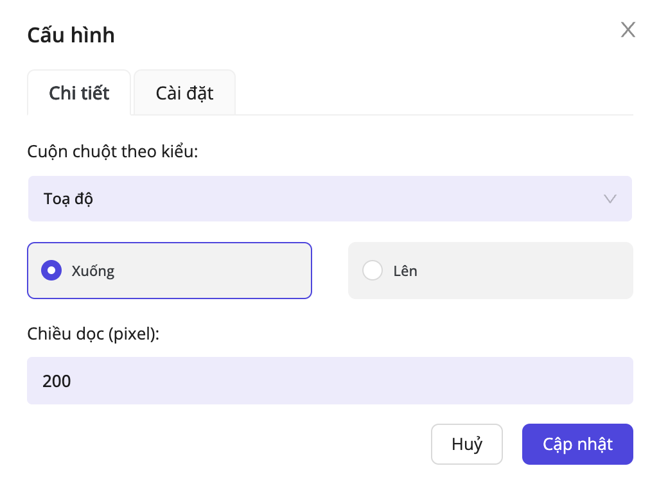659x484 pixels.
Task: Click the Lên option label text
Action: [x=405, y=271]
